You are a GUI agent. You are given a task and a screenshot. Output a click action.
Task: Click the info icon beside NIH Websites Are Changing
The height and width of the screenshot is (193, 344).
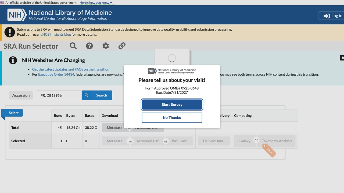tap(13, 60)
